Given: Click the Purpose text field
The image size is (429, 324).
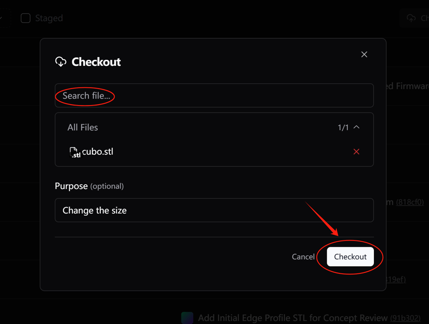Looking at the screenshot, I should pyautogui.click(x=214, y=210).
